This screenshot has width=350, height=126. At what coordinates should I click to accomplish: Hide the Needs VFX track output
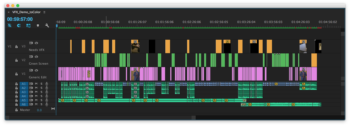click(x=36, y=43)
